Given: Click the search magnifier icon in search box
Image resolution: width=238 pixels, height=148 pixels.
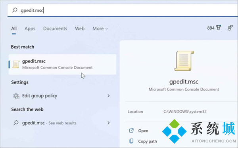Looking at the screenshot, I should [x=15, y=10].
